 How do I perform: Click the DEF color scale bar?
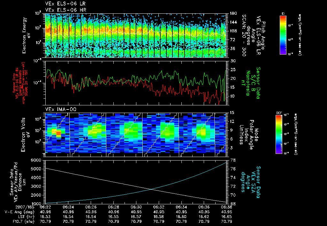(279, 134)
